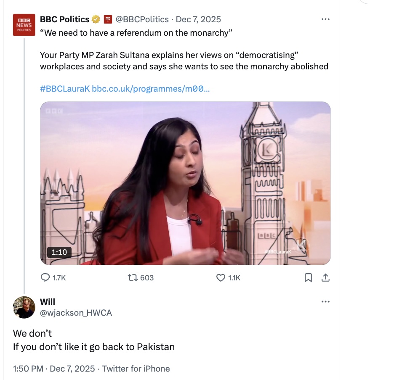Image resolution: width=394 pixels, height=380 pixels.
Task: Click the 1:50 PM timestamp on the reply
Action: [x=28, y=369]
